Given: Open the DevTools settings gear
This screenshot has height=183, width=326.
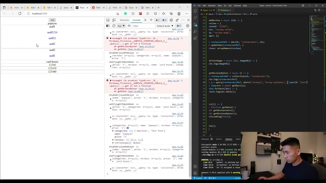Looking at the screenshot, I should tap(171, 20).
